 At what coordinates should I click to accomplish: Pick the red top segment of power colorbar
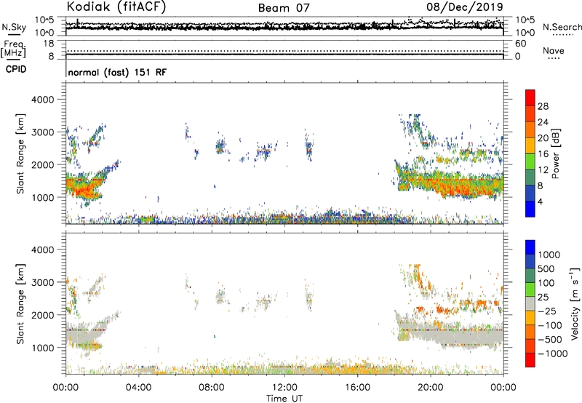pyautogui.click(x=530, y=98)
